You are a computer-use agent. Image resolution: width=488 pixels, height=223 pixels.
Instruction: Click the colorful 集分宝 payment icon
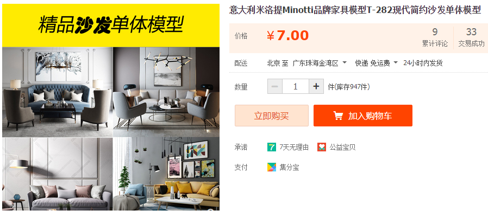click(x=271, y=167)
